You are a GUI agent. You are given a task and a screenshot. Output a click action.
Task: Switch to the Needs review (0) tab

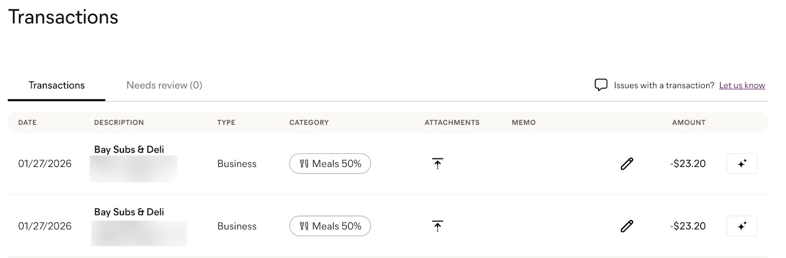click(x=164, y=85)
